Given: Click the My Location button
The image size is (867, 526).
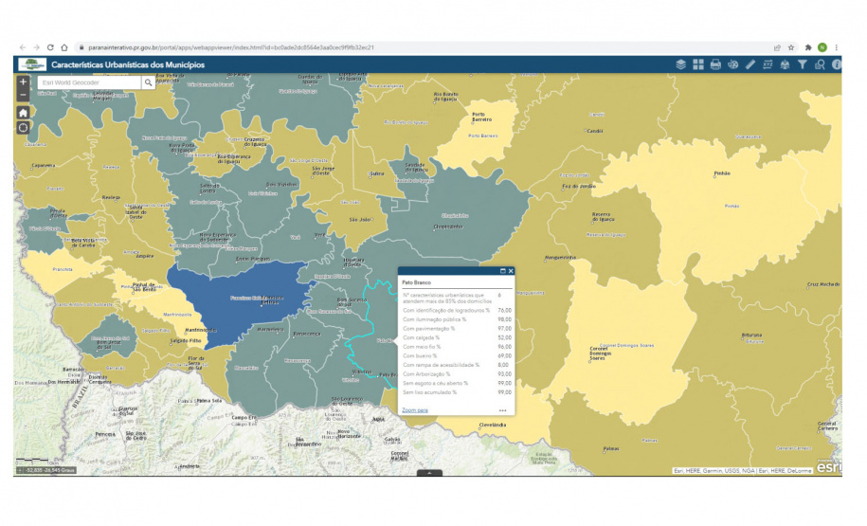Looking at the screenshot, I should point(24,128).
